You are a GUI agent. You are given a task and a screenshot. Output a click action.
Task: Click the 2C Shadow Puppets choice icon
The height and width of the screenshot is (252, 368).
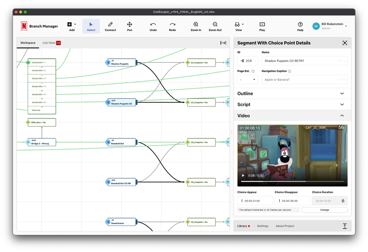[108, 62]
